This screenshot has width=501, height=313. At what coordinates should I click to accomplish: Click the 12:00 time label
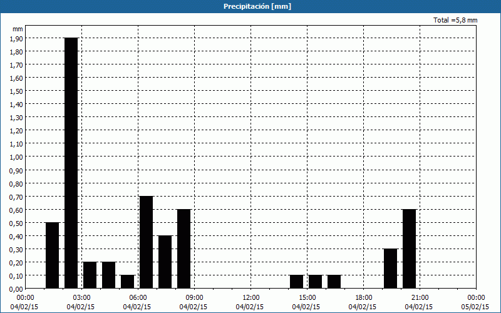(x=251, y=298)
